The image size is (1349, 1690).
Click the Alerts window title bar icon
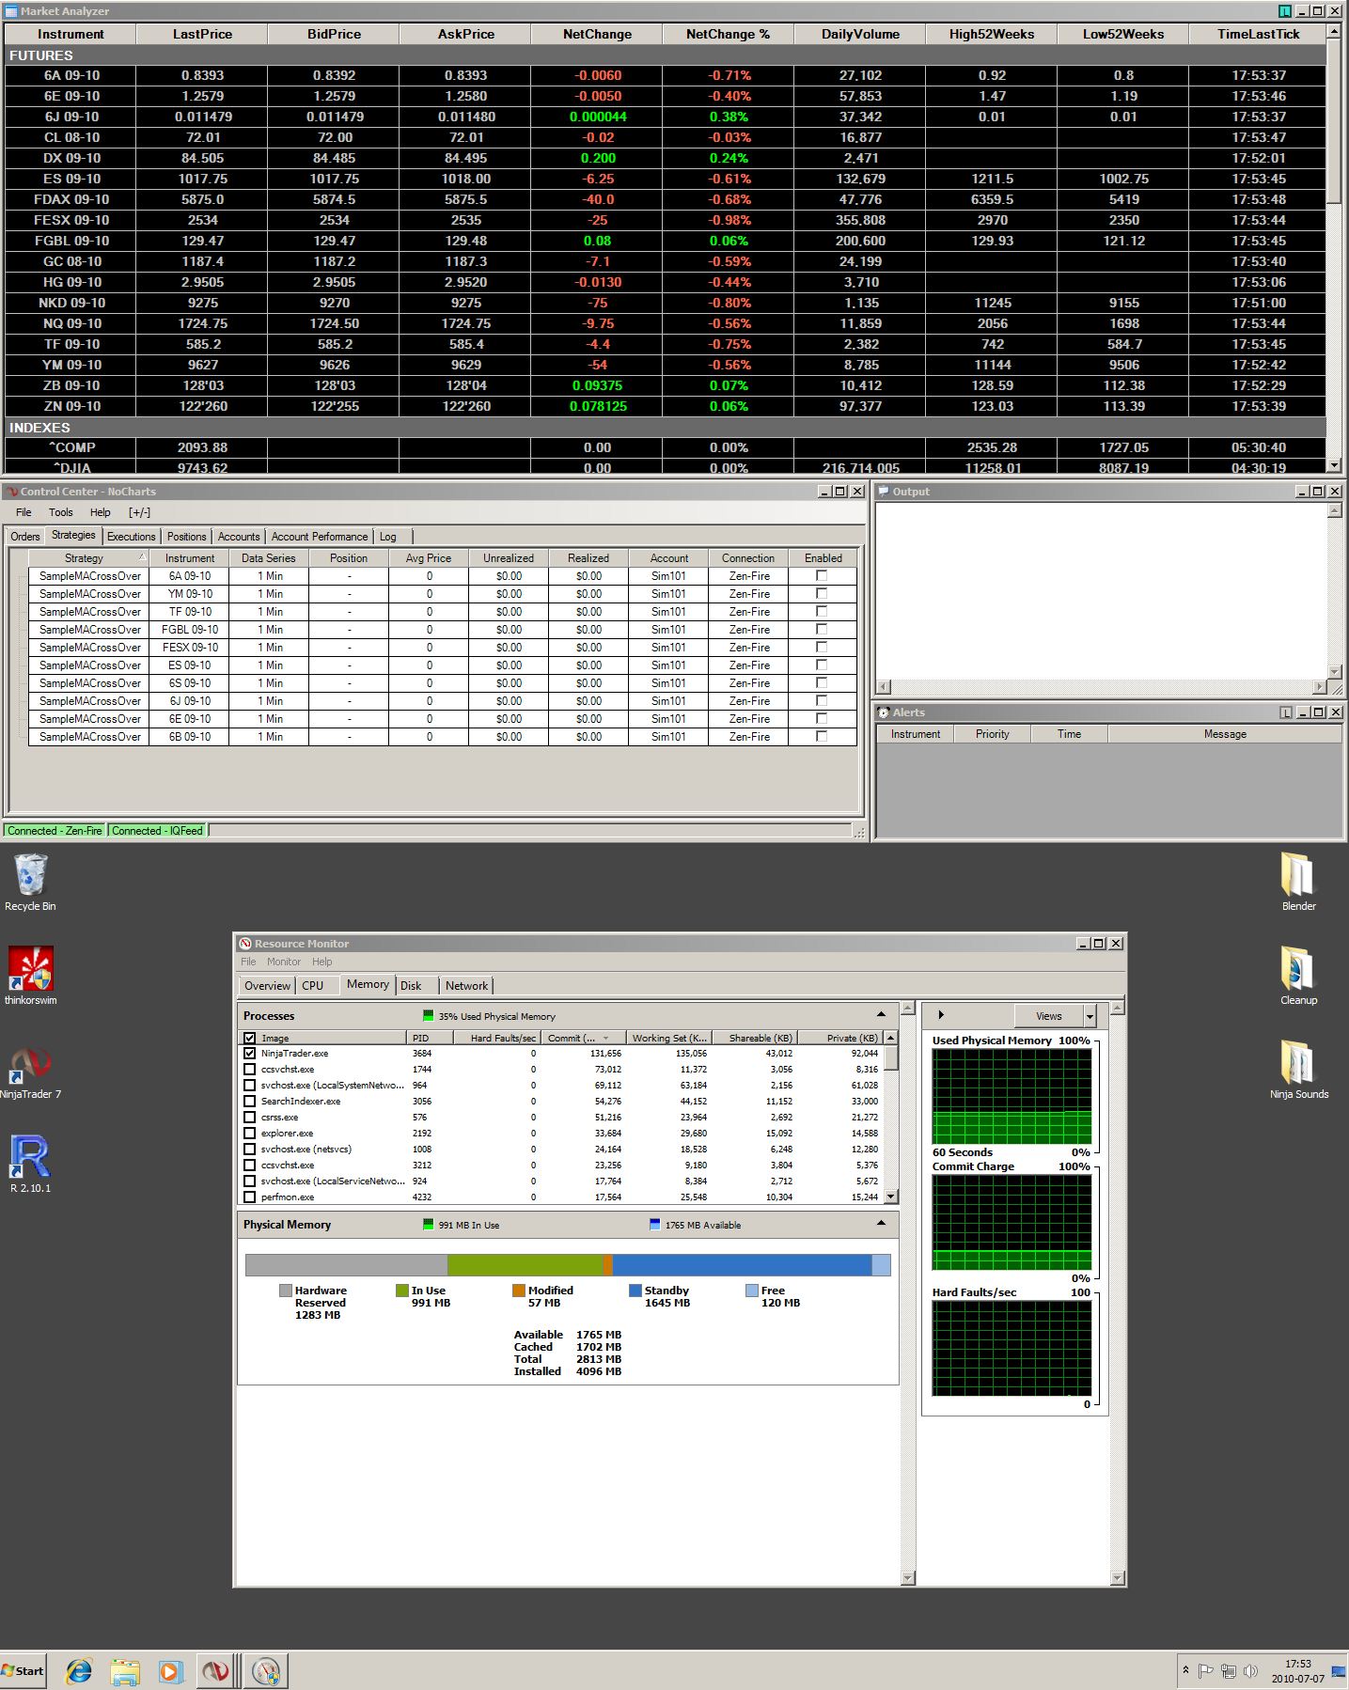(883, 712)
